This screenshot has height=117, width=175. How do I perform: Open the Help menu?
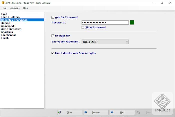(x=25, y=8)
